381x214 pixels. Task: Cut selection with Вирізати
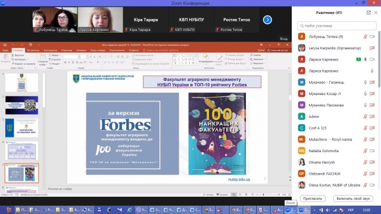pos(18,55)
